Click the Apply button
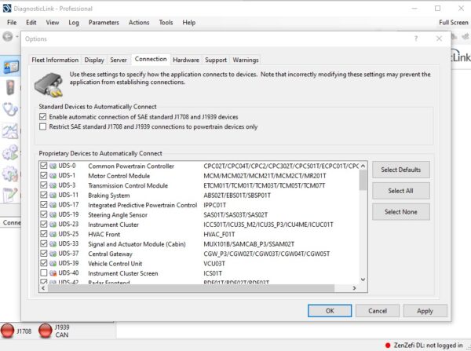 pos(425,311)
